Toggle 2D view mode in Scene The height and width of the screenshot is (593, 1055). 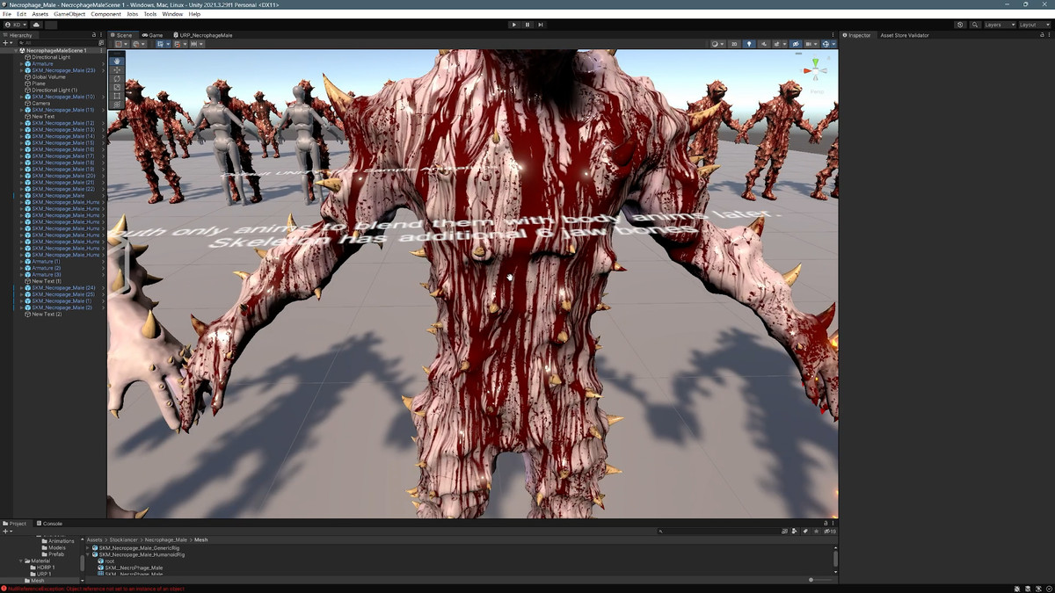coord(734,43)
